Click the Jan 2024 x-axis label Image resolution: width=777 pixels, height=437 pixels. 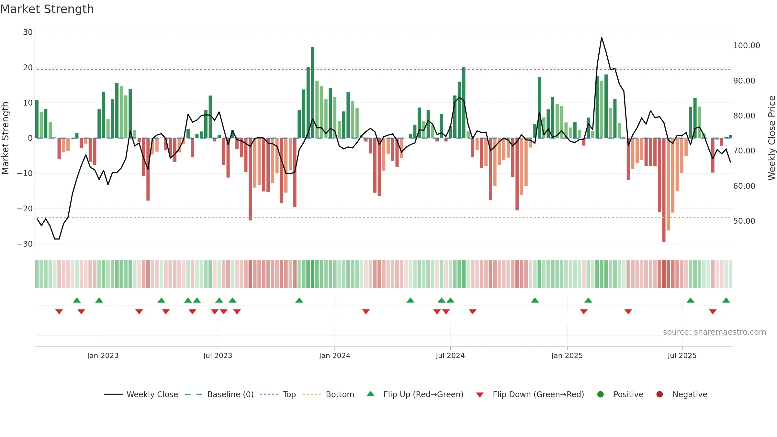(x=334, y=355)
